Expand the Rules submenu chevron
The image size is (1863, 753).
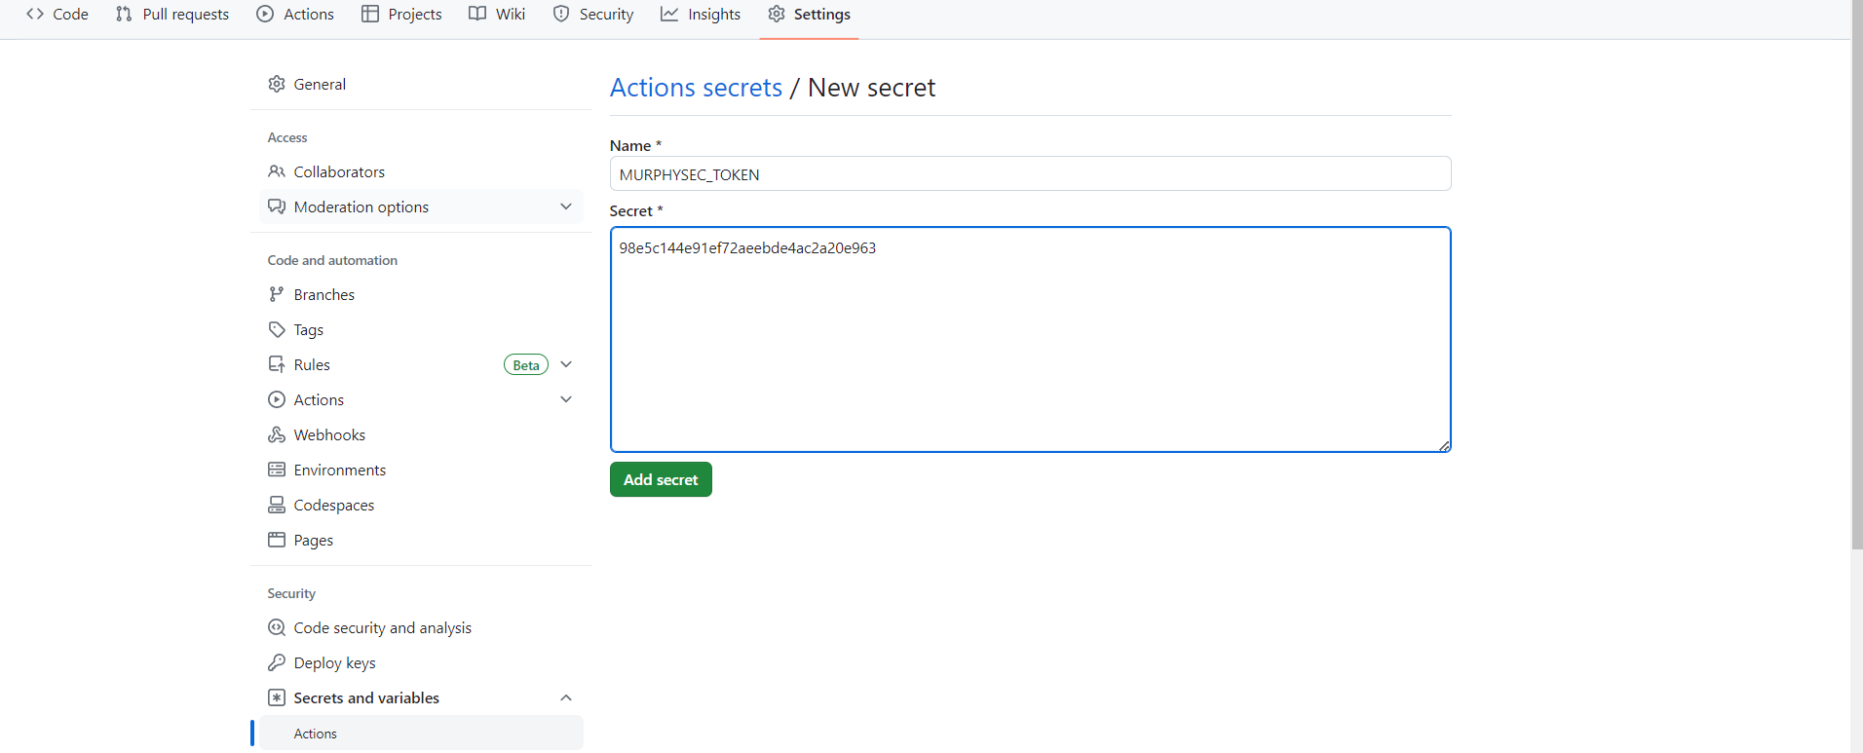pos(565,364)
